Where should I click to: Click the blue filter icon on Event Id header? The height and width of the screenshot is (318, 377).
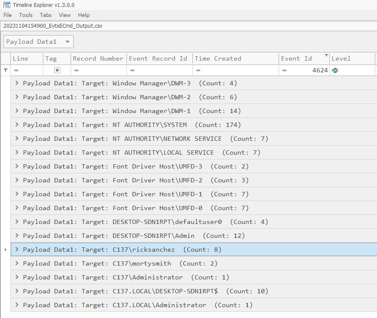coord(326,55)
